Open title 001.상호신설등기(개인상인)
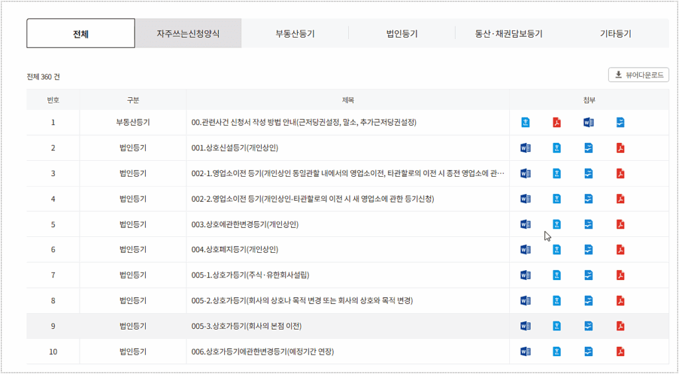The image size is (679, 374). (234, 148)
